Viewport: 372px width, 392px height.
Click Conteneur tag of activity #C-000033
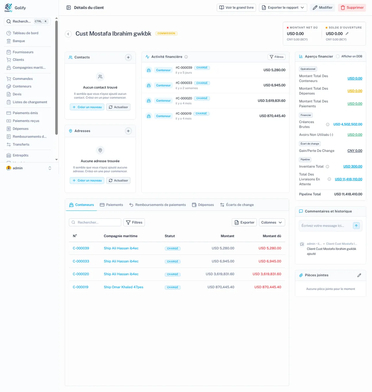tap(163, 86)
